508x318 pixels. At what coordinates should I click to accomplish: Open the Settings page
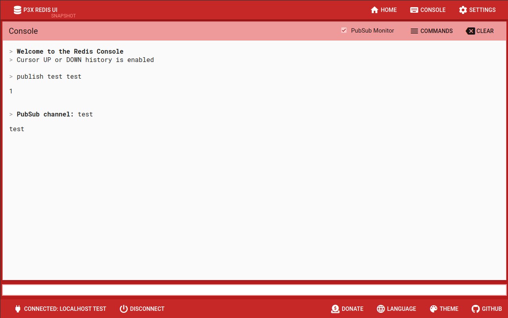point(477,10)
